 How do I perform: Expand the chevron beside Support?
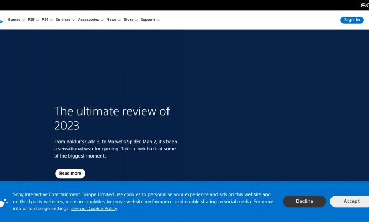[158, 20]
